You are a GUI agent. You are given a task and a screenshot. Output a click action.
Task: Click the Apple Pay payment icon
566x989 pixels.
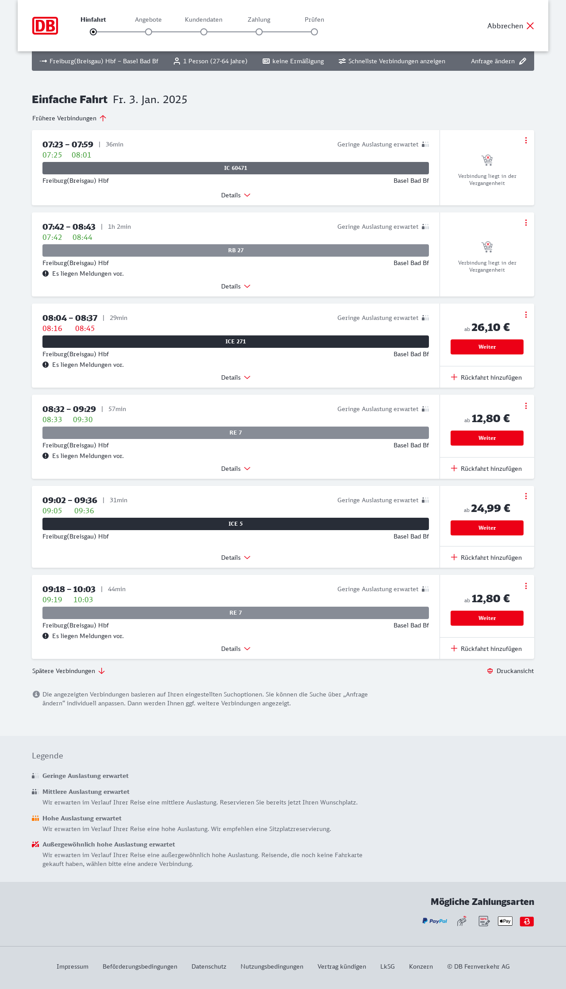[505, 921]
